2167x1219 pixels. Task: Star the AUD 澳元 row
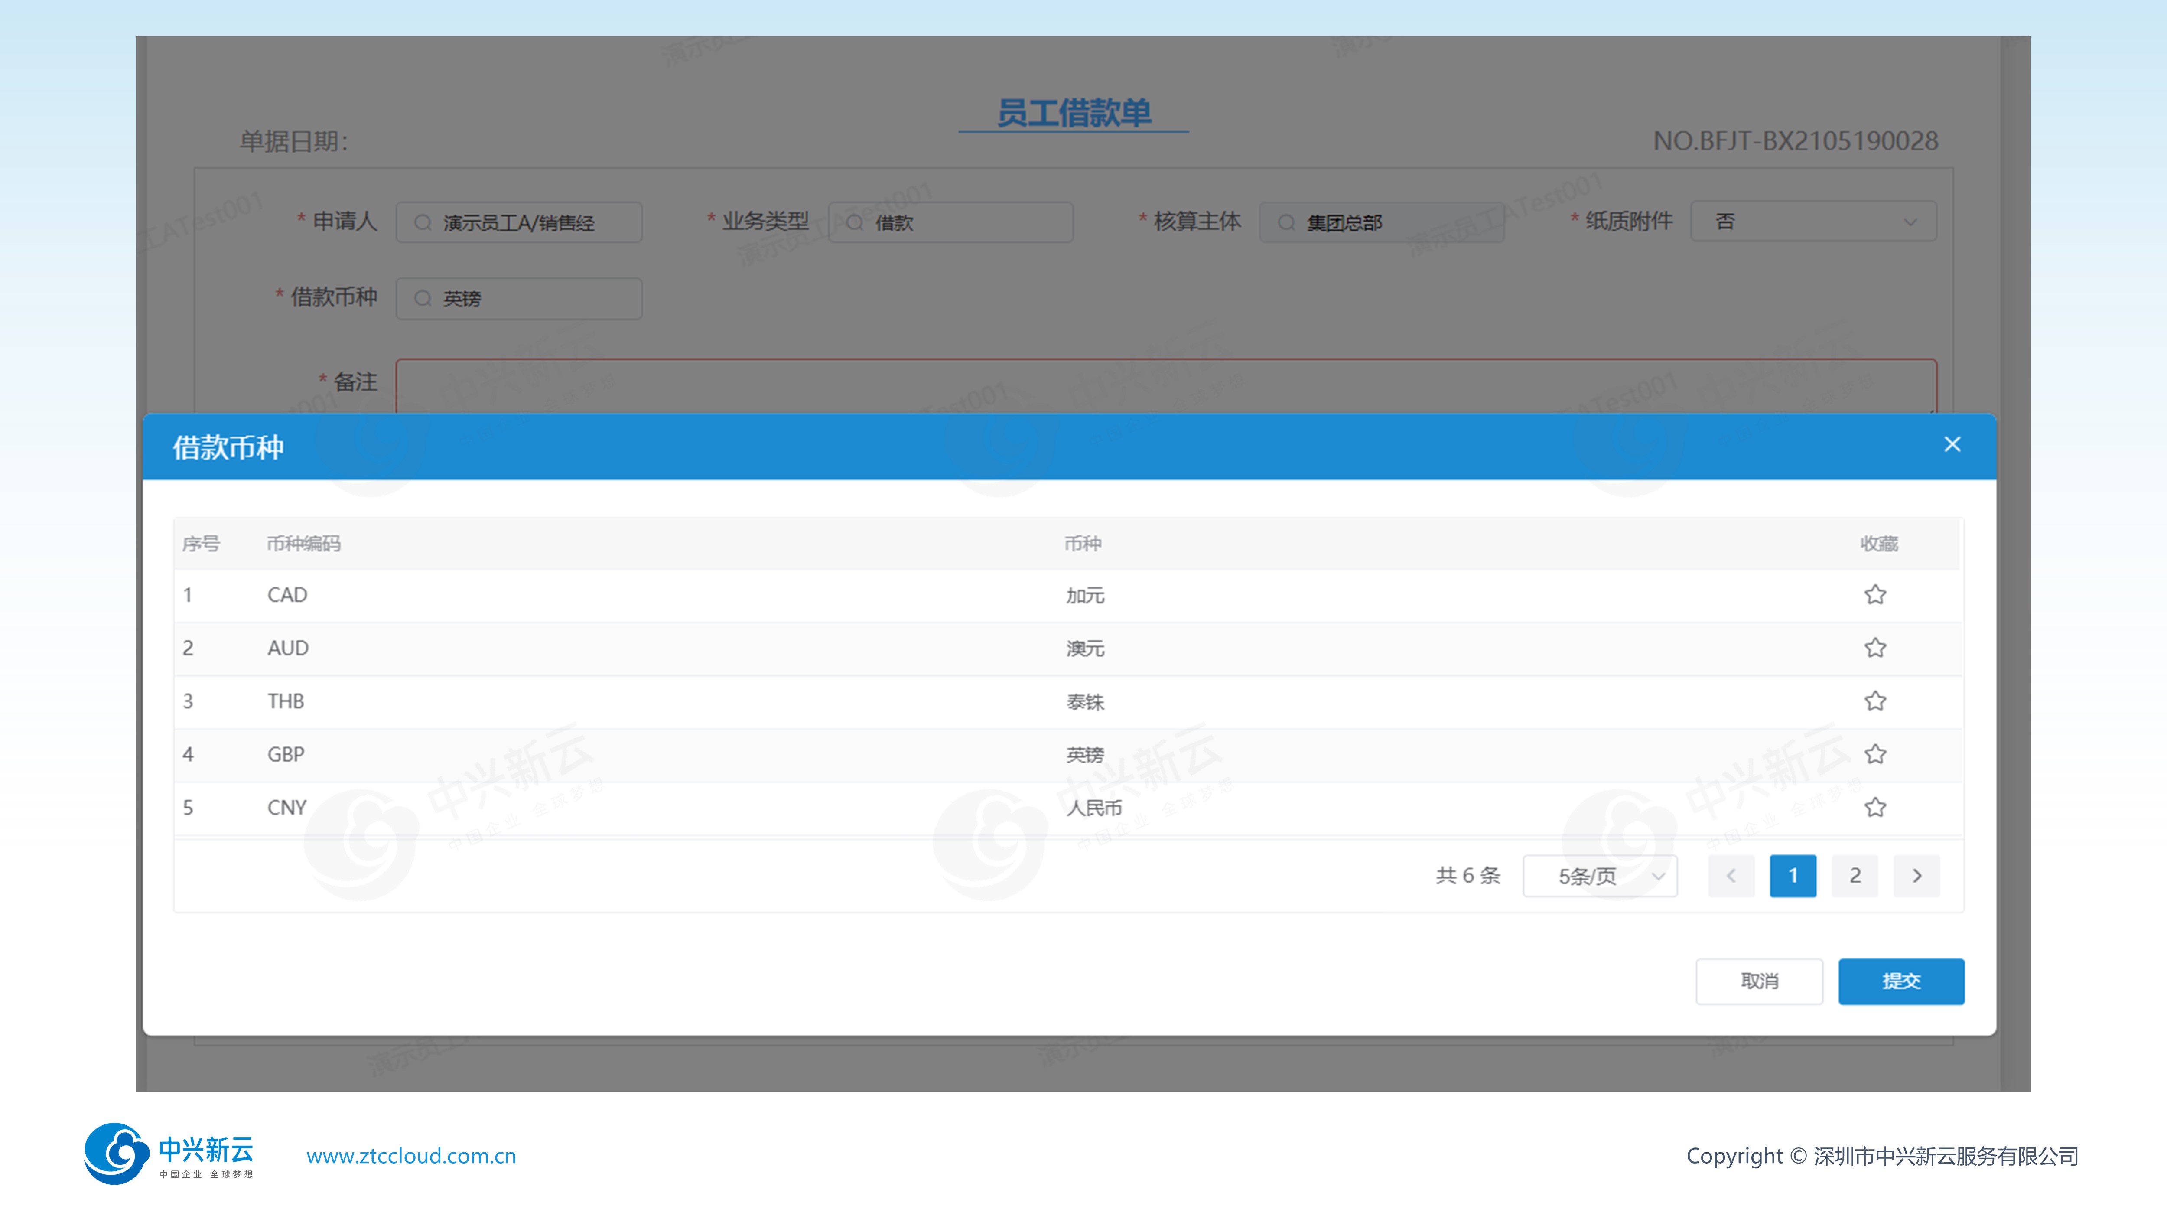point(1874,648)
